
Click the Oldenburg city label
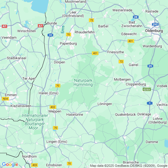tap(154, 31)
